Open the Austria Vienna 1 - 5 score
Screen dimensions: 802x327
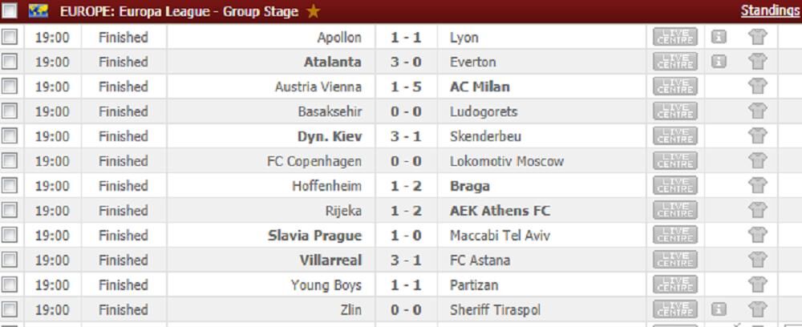click(x=406, y=87)
